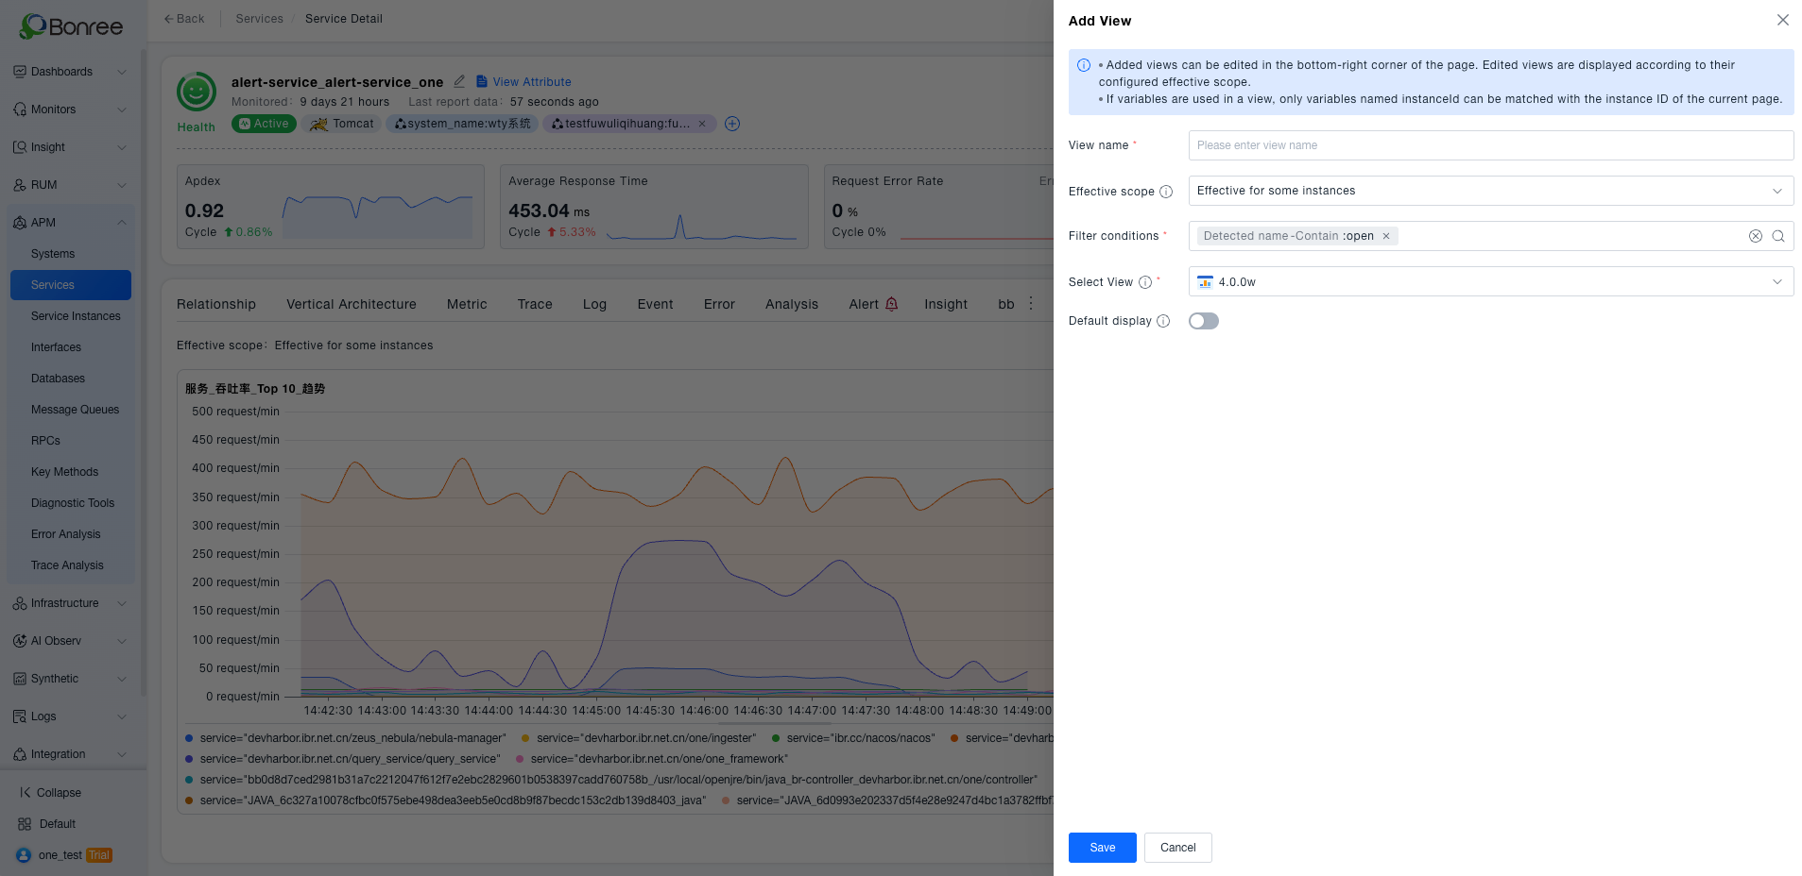Image resolution: width=1802 pixels, height=876 pixels.
Task: Click the add tag plus icon
Action: pyautogui.click(x=732, y=124)
